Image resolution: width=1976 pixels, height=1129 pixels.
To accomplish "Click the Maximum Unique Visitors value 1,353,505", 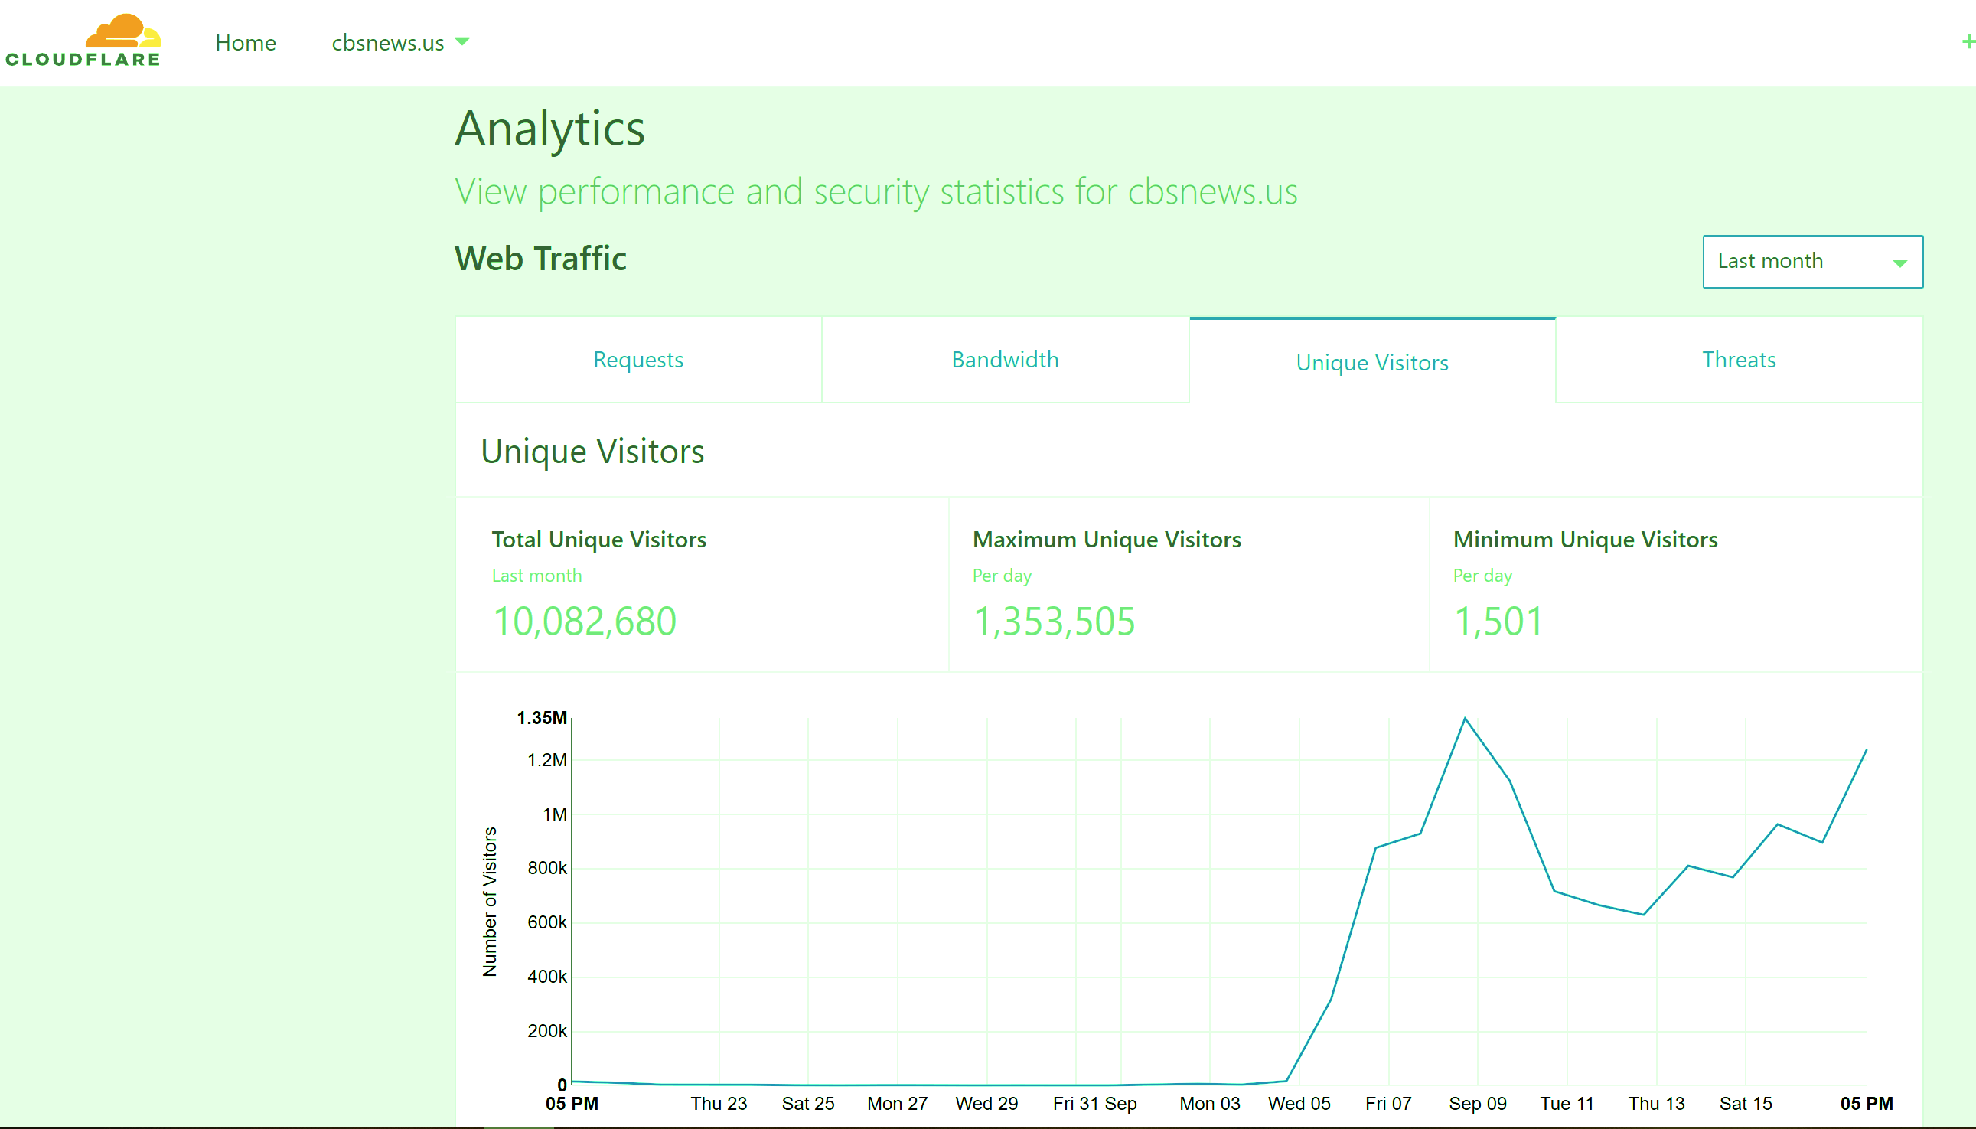I will [x=1054, y=622].
